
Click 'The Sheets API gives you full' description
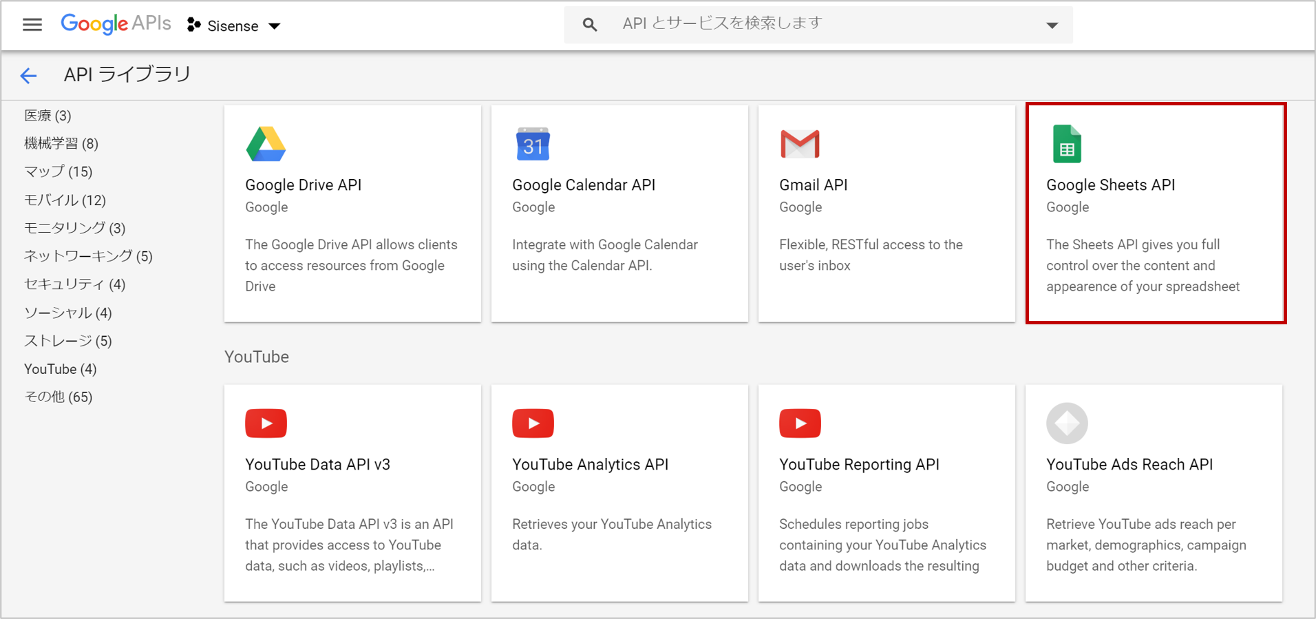[x=1143, y=265]
